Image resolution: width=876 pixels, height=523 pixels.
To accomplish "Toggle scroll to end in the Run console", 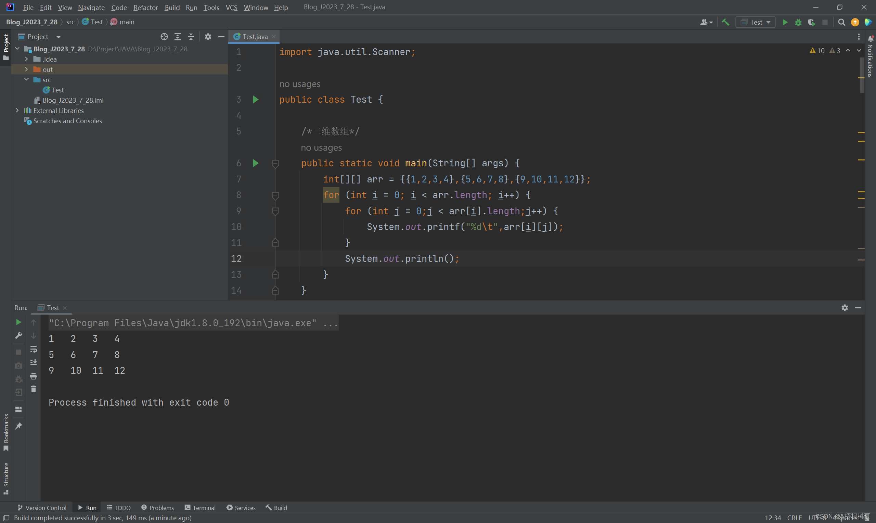I will [x=34, y=362].
